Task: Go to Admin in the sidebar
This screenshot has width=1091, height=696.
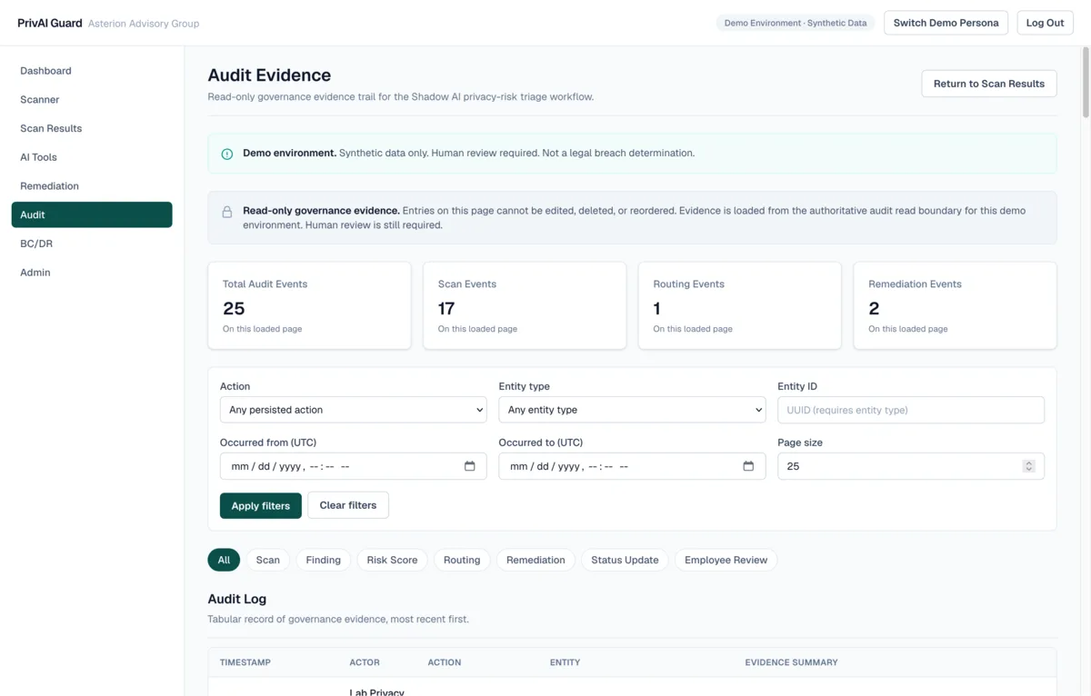Action: pos(92,273)
